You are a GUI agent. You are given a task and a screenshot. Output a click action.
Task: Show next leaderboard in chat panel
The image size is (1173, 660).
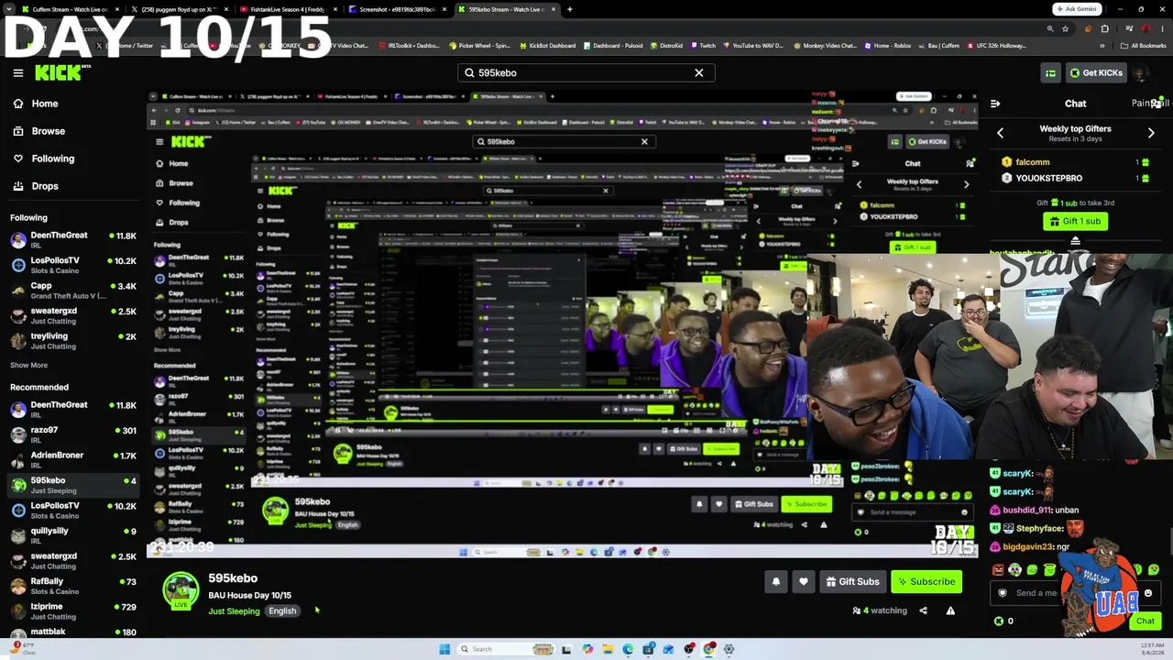[x=1151, y=133]
